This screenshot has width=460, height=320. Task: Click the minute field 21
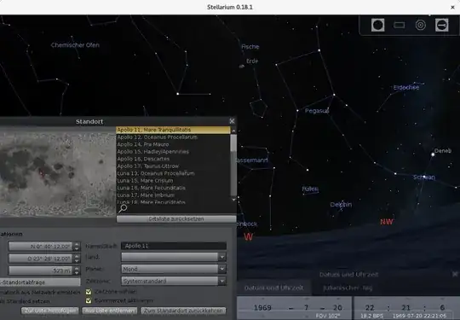coord(406,308)
